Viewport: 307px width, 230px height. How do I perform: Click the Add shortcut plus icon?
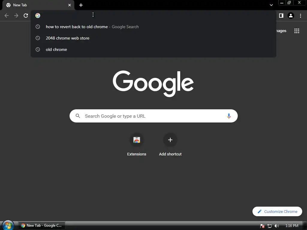coord(170,140)
